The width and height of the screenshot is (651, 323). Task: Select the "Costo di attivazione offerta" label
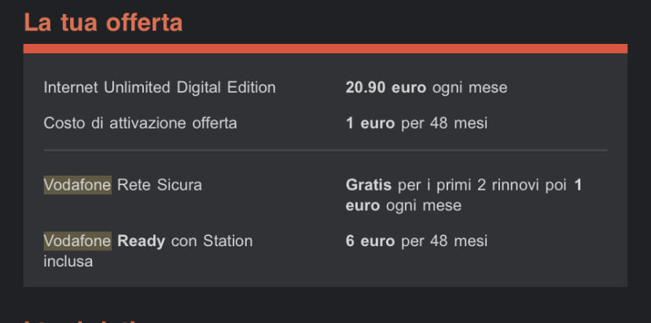tap(140, 123)
